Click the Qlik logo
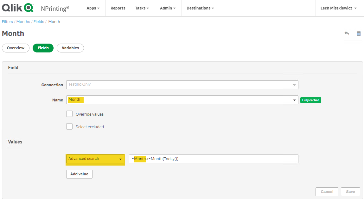Image resolution: width=364 pixels, height=200 pixels. 18,8
